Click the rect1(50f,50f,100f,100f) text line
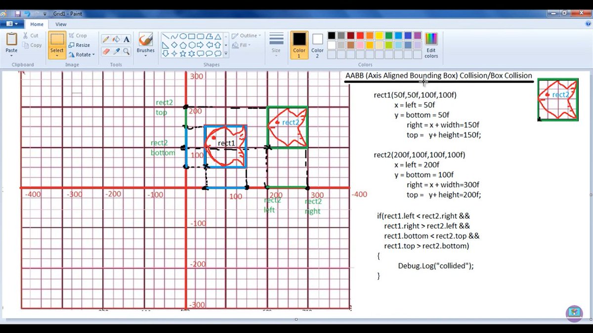This screenshot has height=333, width=593. (x=415, y=95)
